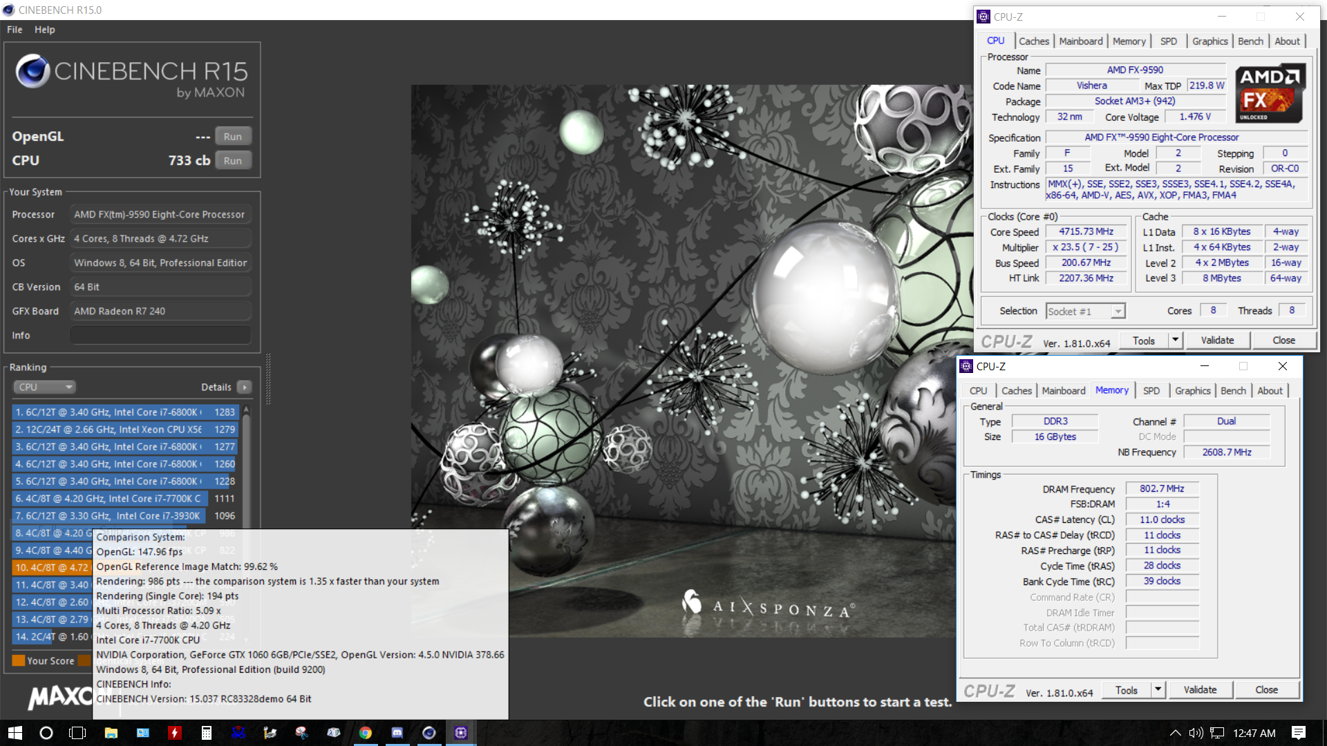1327x746 pixels.
Task: Click the AMD FX processor logo
Action: click(x=1270, y=94)
